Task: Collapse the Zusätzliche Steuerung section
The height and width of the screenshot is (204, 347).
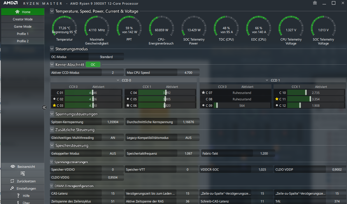Action: [52, 130]
